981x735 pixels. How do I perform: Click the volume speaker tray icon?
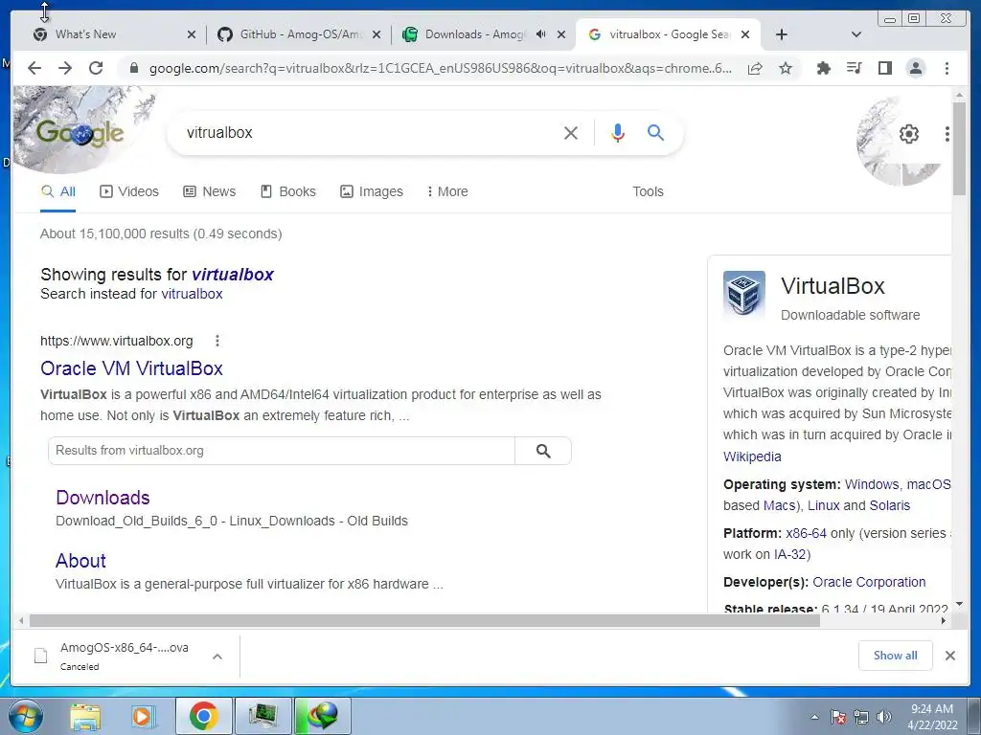884,717
